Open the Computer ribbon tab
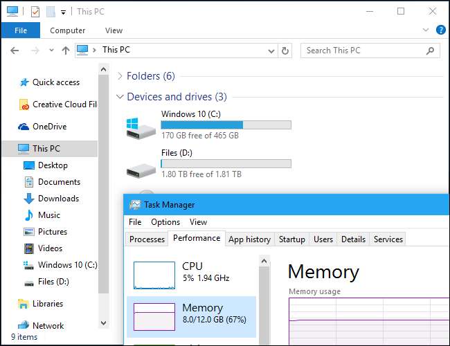Screen dimensions: 450x346 click(x=67, y=30)
